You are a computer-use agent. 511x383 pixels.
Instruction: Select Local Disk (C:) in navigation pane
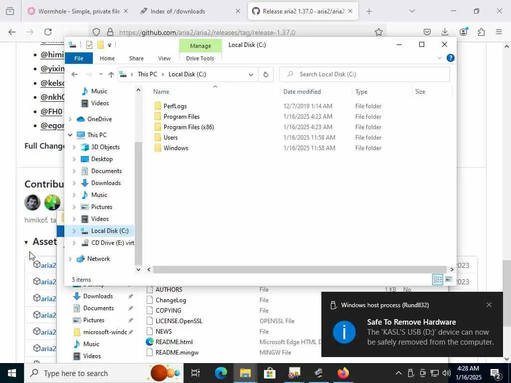110,231
